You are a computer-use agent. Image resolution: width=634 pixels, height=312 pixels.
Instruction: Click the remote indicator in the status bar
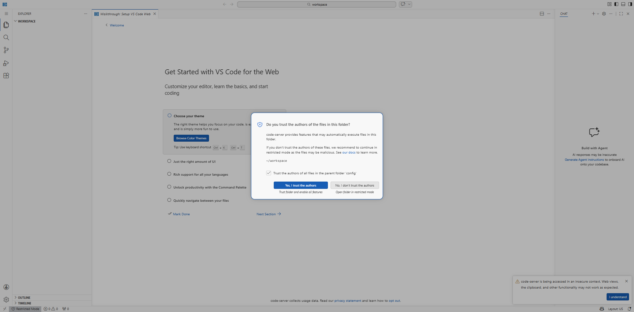click(4, 309)
